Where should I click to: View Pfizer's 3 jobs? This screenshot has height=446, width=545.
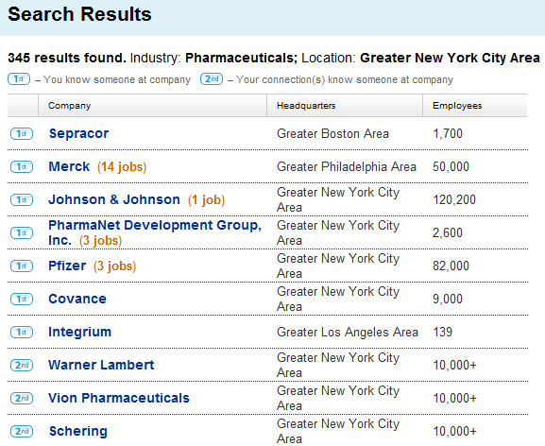click(114, 266)
